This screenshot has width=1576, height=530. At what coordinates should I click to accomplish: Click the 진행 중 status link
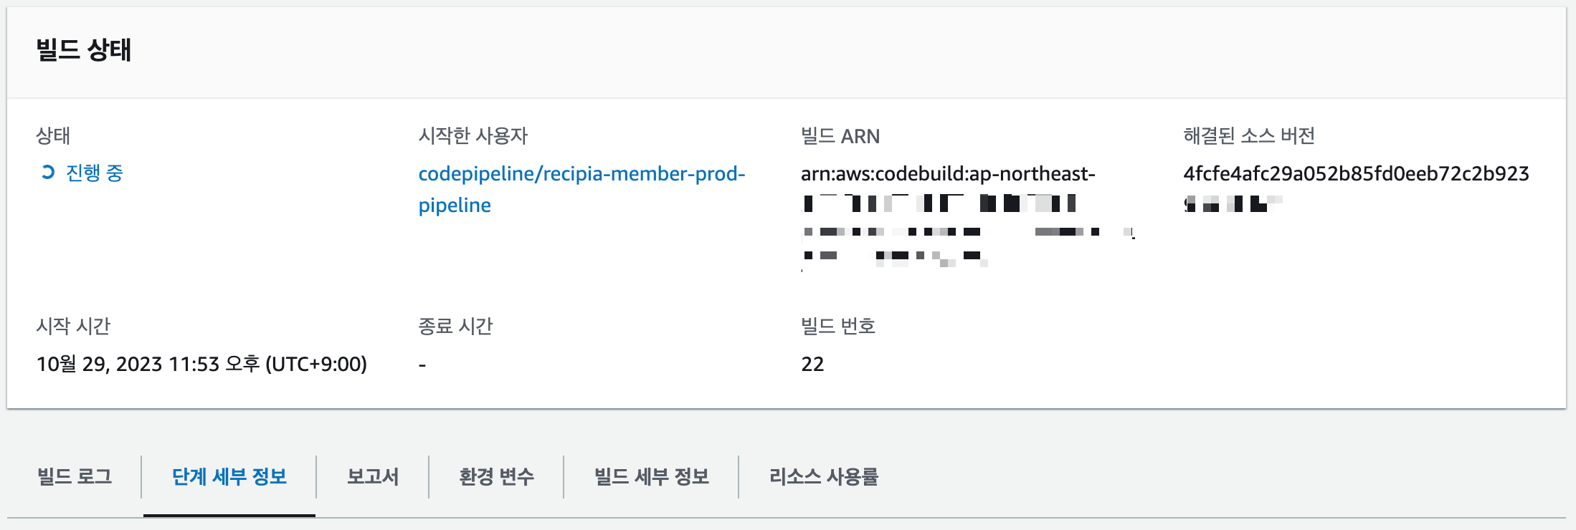(94, 173)
